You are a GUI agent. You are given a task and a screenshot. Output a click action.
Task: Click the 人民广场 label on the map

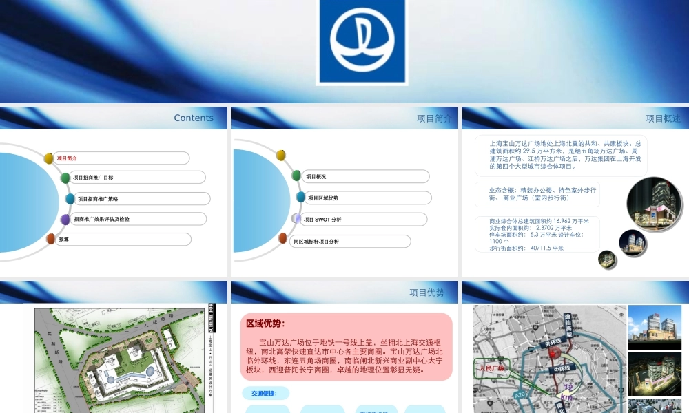click(x=491, y=368)
